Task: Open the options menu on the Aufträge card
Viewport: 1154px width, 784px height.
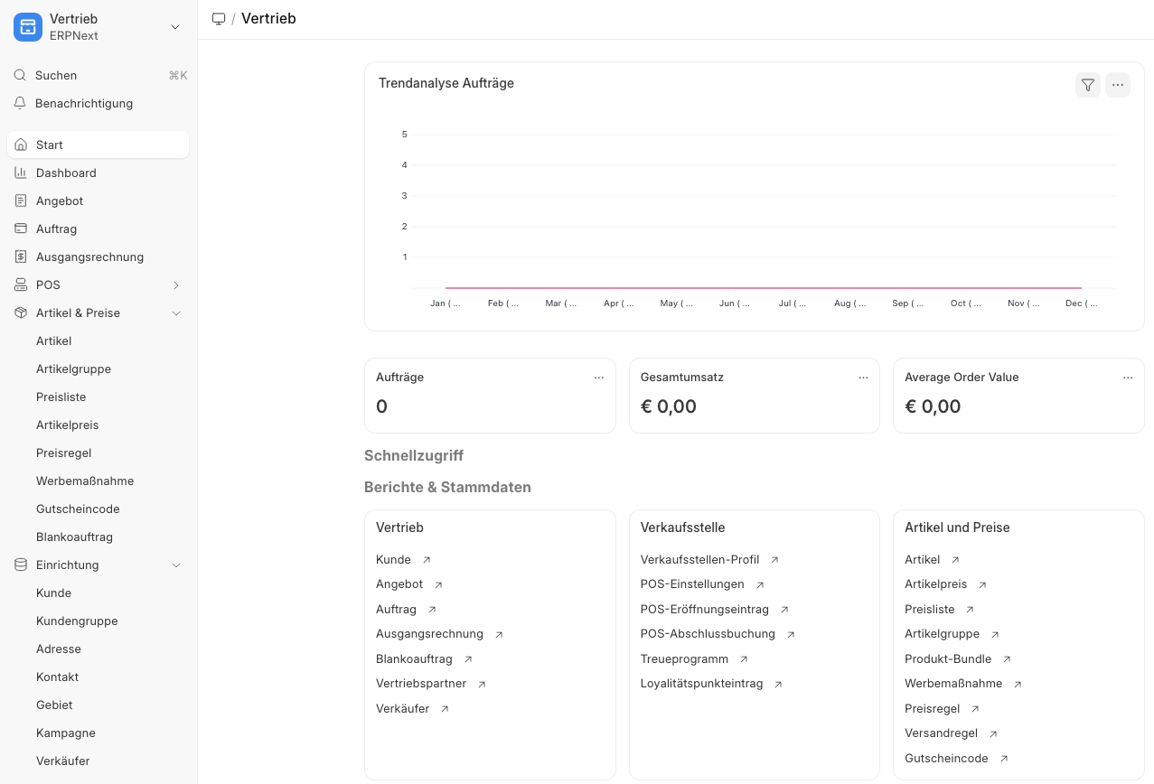Action: click(x=598, y=378)
